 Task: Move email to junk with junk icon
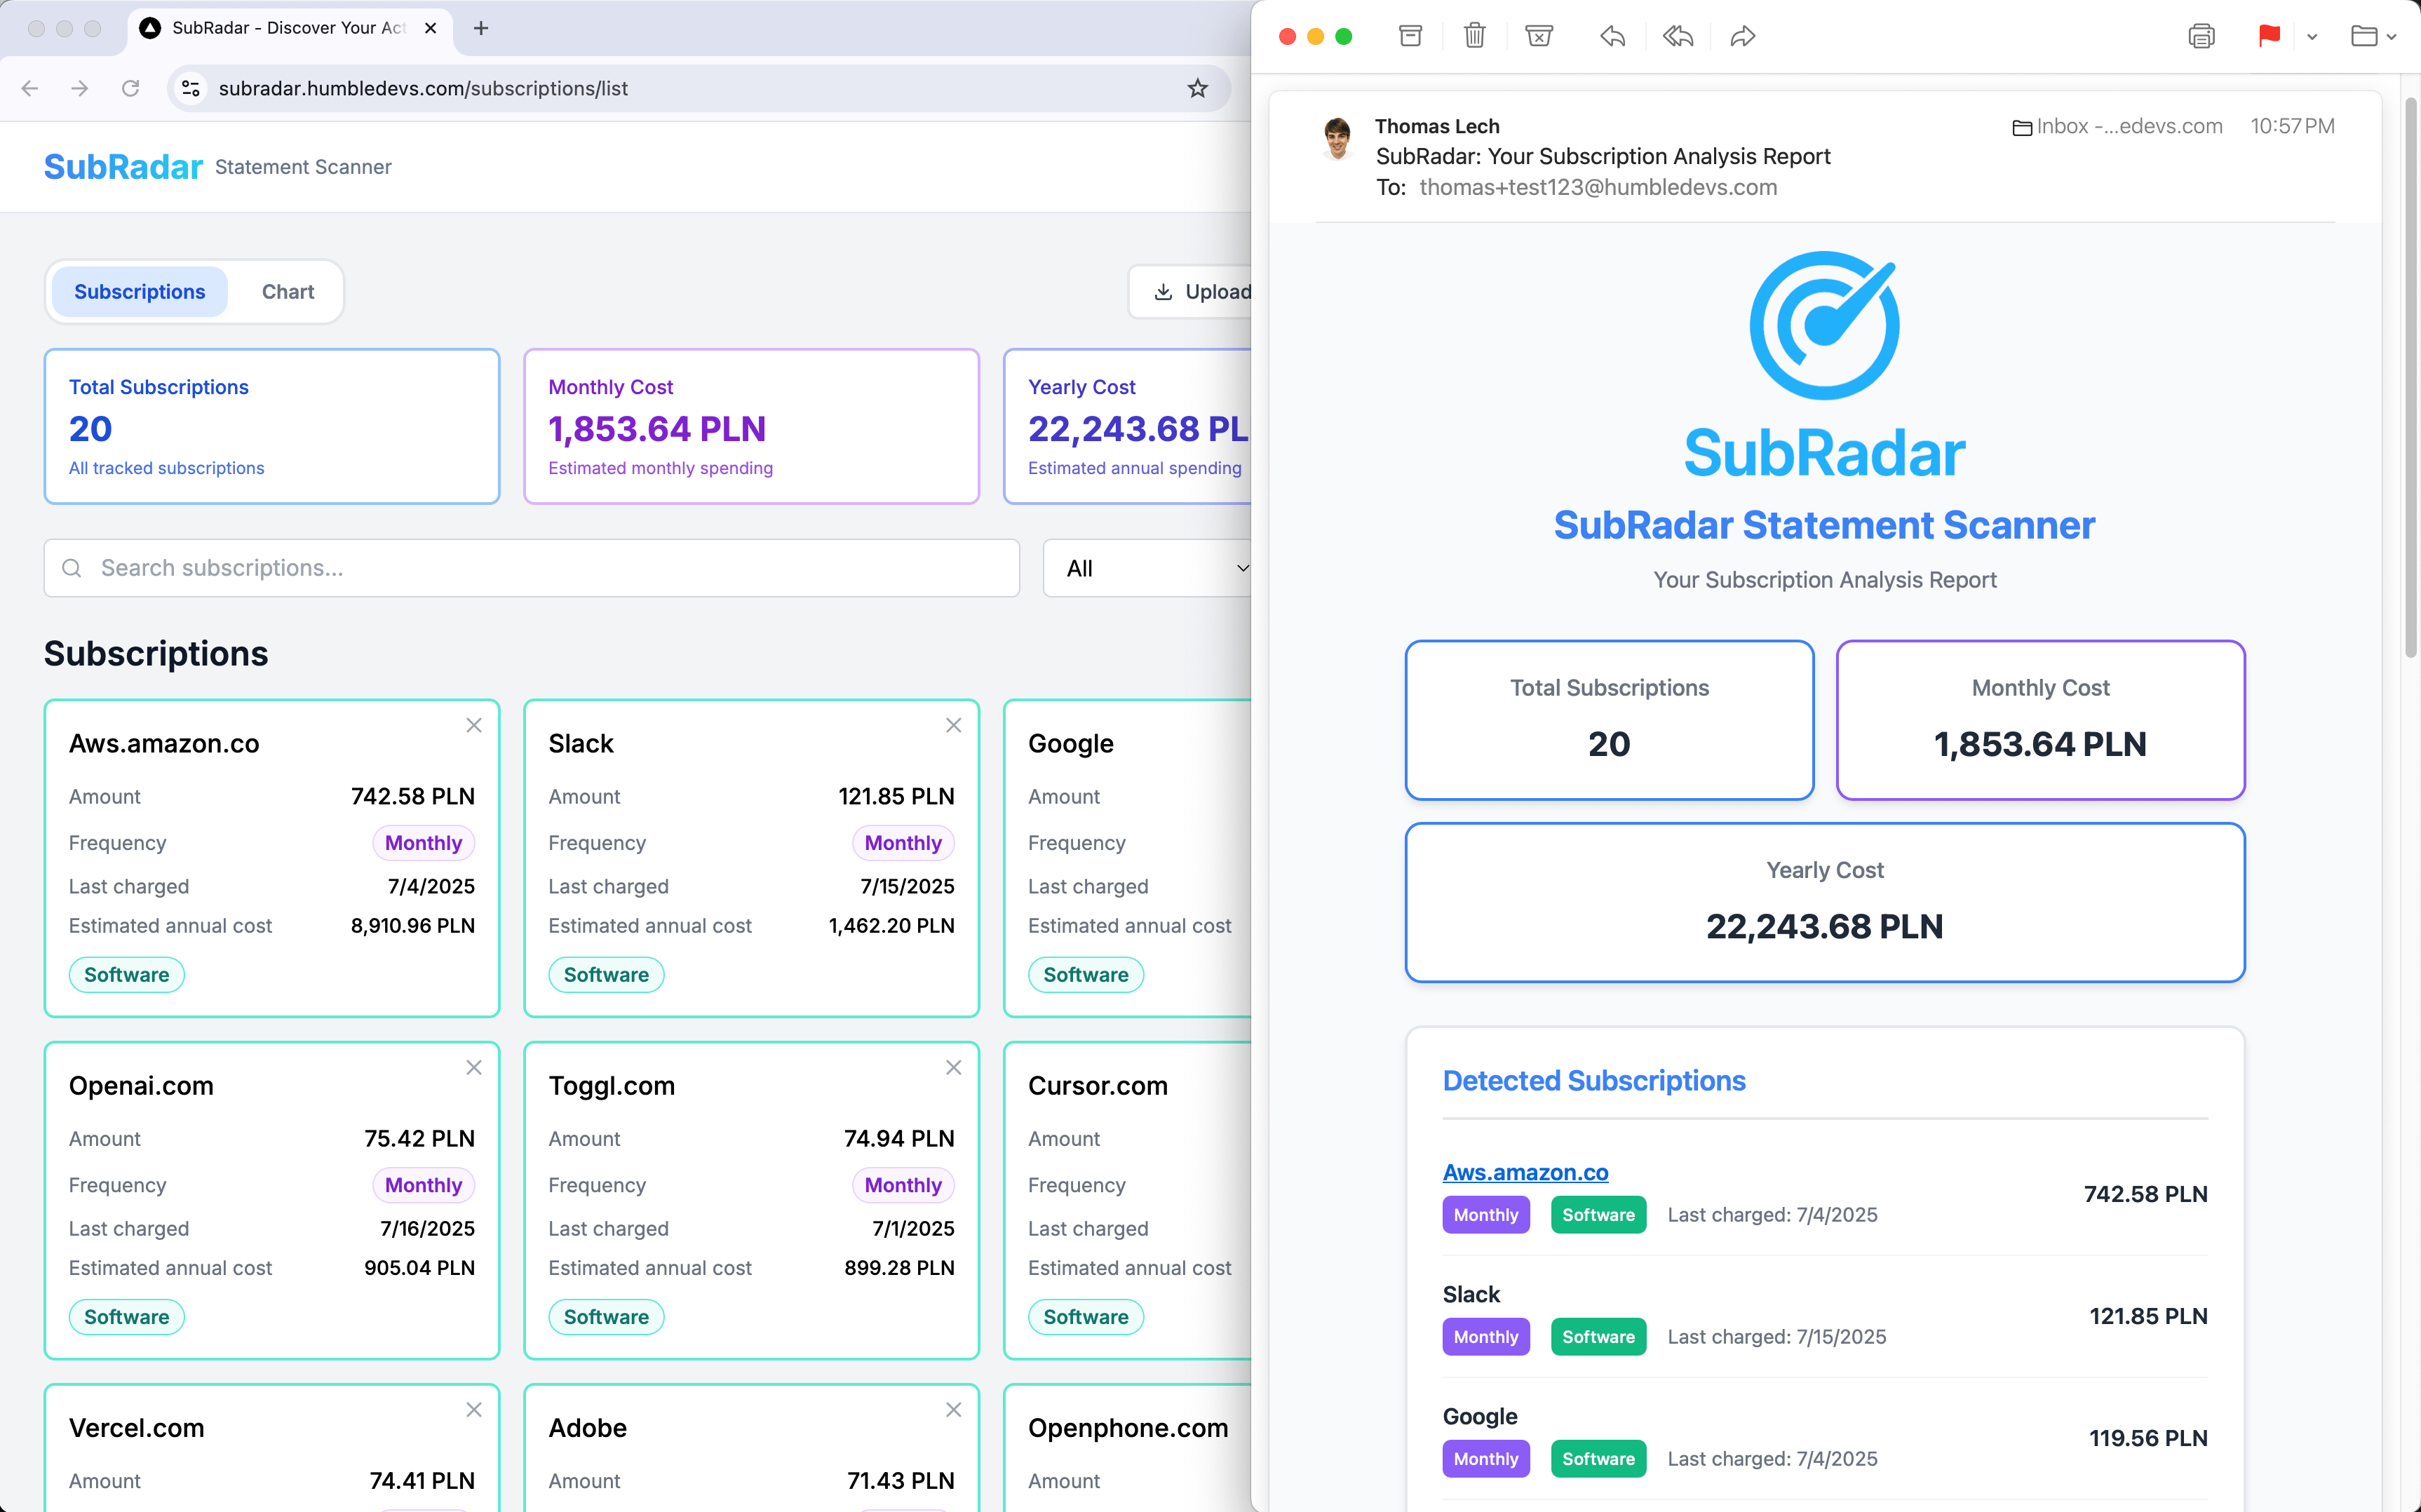pos(1539,37)
